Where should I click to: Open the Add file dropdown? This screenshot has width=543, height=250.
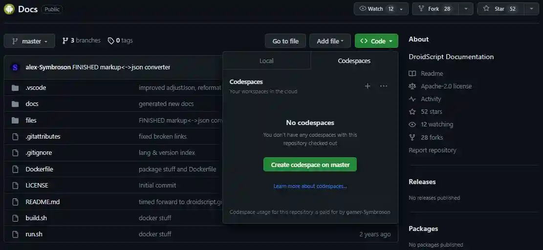pos(330,41)
